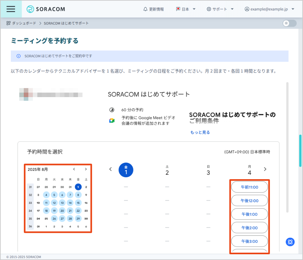Go to next month in mini calendar
Screen dimensions: 303x260
(86, 169)
